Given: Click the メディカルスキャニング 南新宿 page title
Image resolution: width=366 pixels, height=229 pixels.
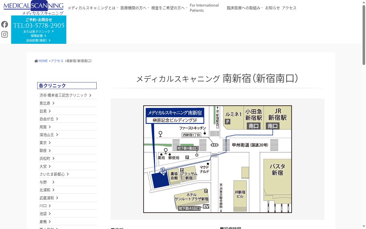Looking at the screenshot, I should click(x=218, y=78).
